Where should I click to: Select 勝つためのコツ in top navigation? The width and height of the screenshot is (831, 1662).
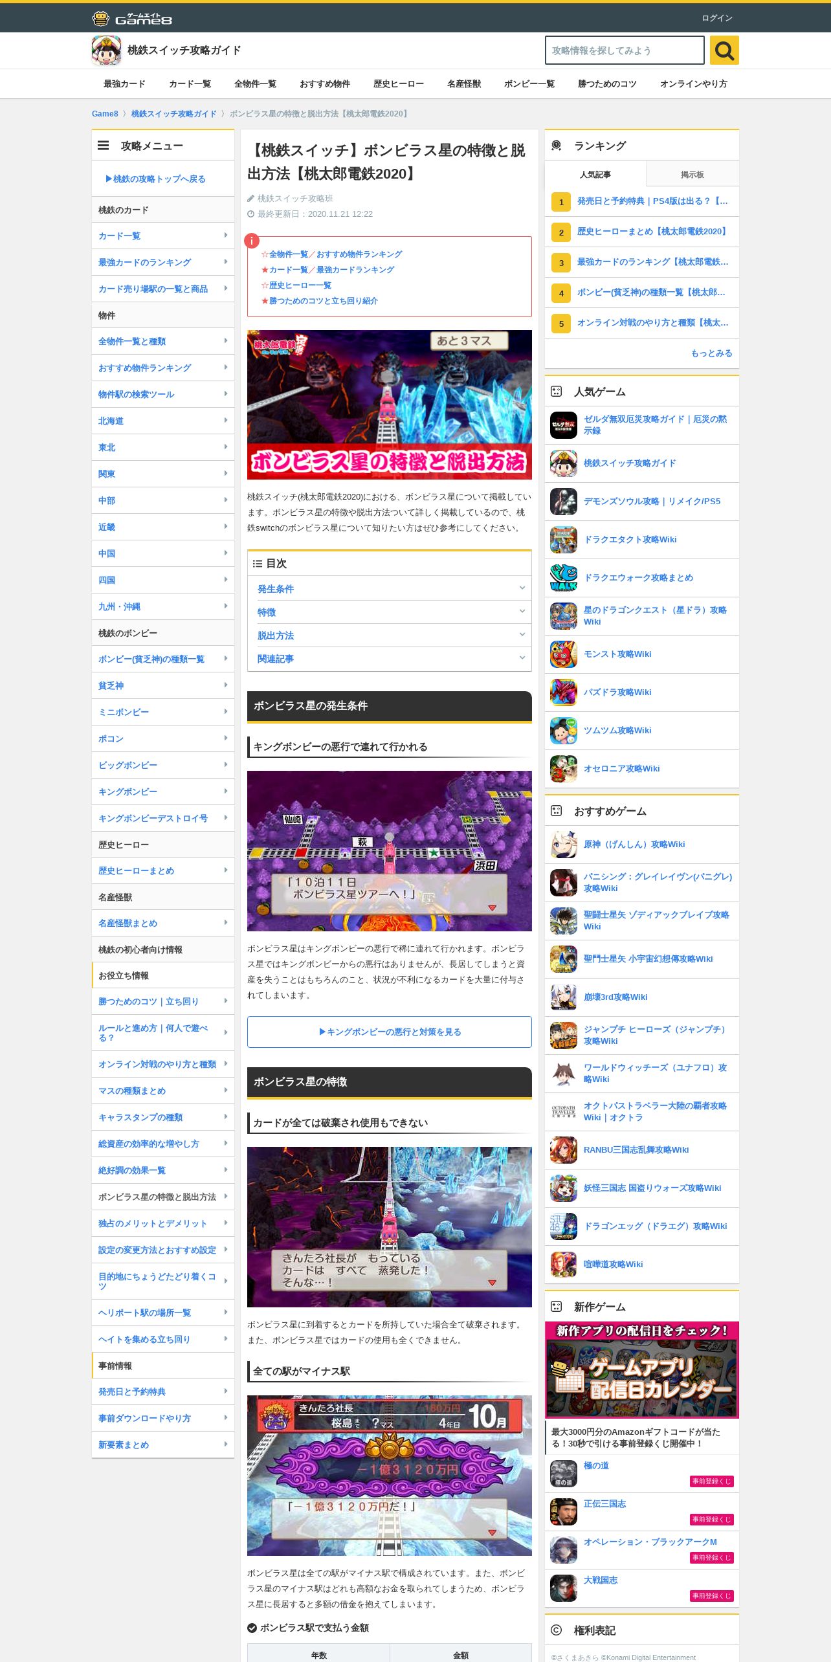pyautogui.click(x=607, y=84)
